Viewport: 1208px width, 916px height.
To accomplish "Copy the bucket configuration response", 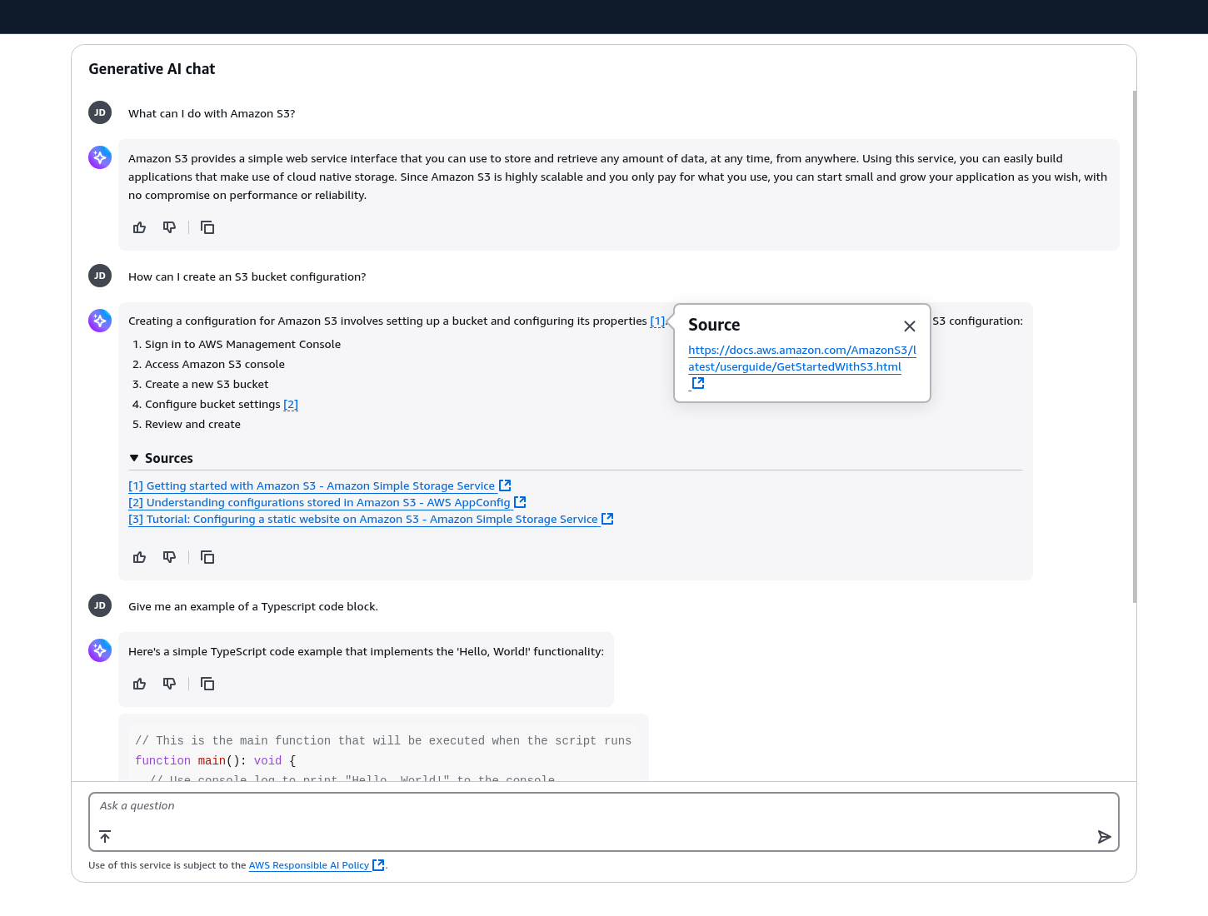I will coord(207,556).
